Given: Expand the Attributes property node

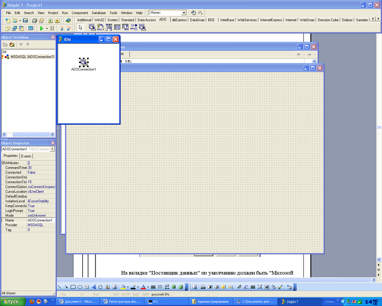Looking at the screenshot, I should [x=3, y=163].
